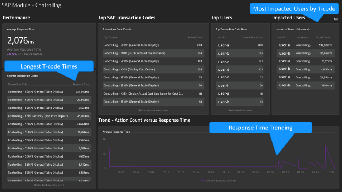The width and height of the screenshot is (342, 192).
Task: Select user-h row in Top Users
Action: [x=240, y=102]
